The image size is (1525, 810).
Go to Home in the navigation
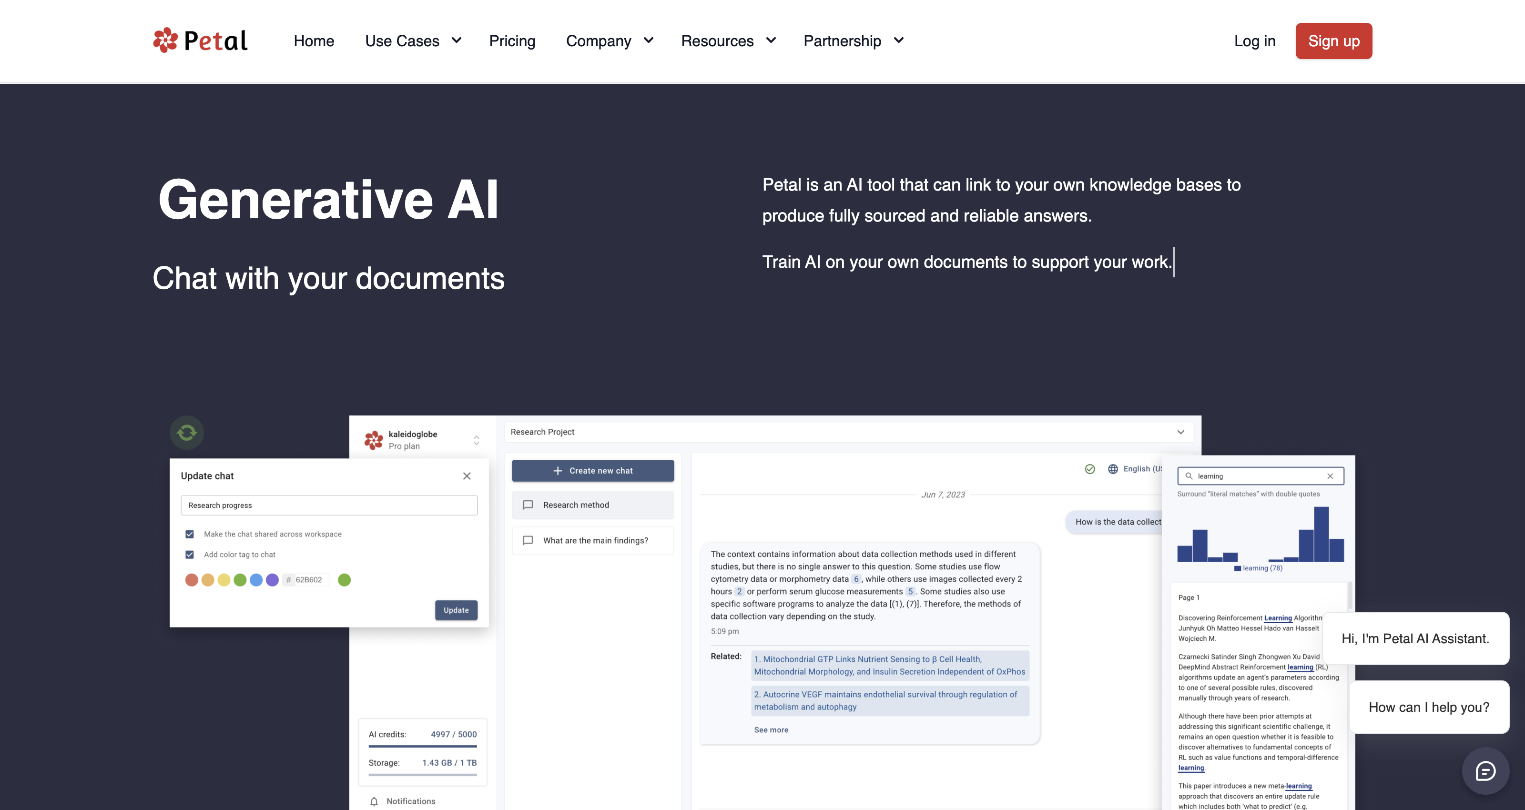[x=314, y=41]
